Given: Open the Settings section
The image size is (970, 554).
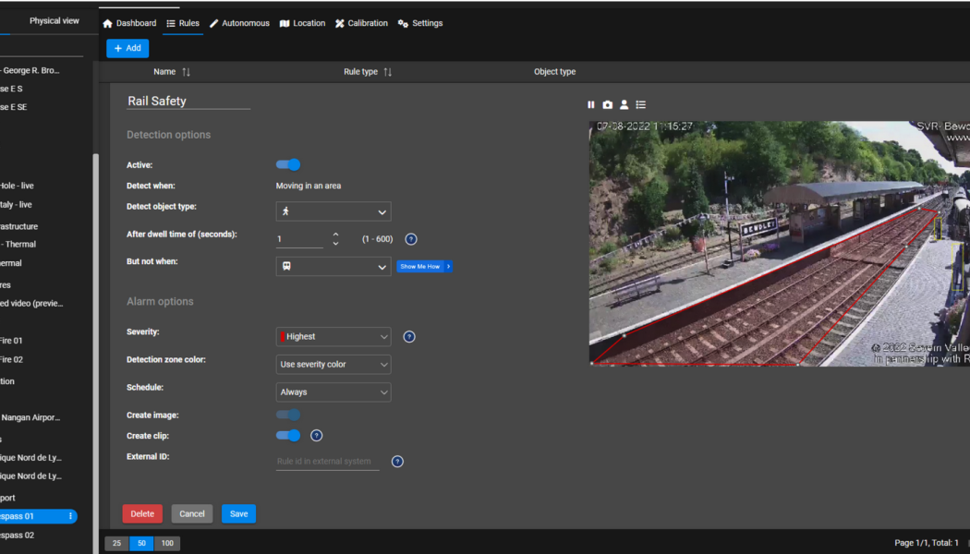Looking at the screenshot, I should (420, 23).
